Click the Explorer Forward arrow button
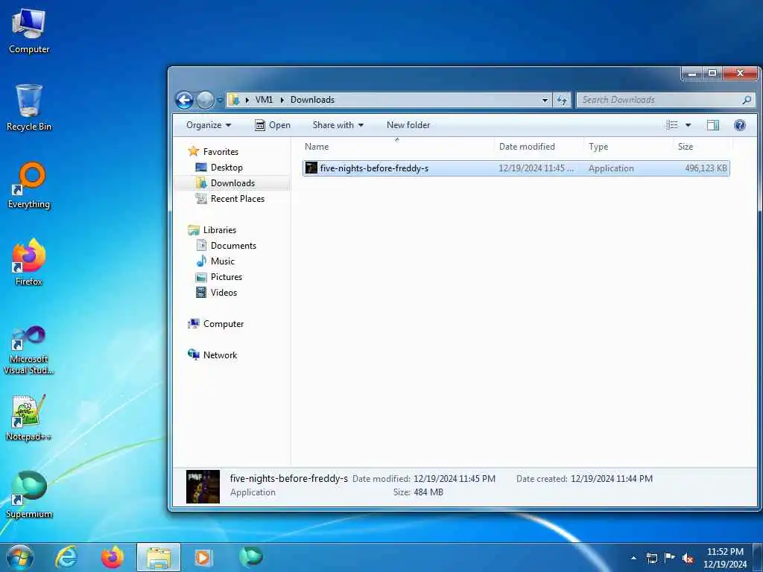The height and width of the screenshot is (572, 763). pyautogui.click(x=205, y=101)
